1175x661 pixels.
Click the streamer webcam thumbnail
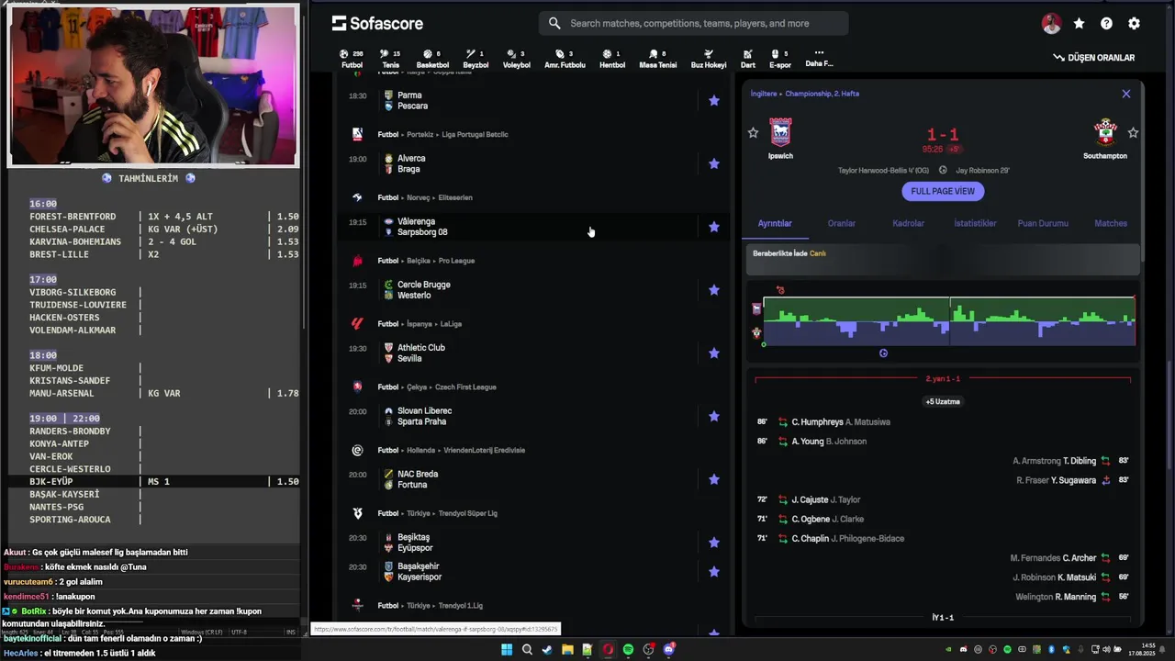[x=153, y=85]
